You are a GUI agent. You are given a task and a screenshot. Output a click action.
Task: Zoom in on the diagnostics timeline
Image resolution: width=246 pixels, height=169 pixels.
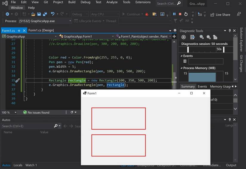(202, 37)
